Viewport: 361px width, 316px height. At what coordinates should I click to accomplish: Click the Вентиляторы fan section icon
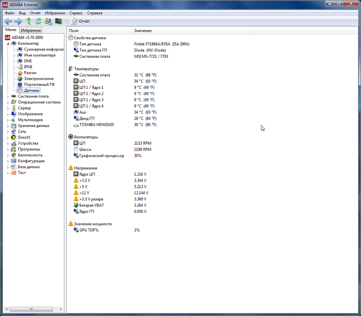(71, 137)
